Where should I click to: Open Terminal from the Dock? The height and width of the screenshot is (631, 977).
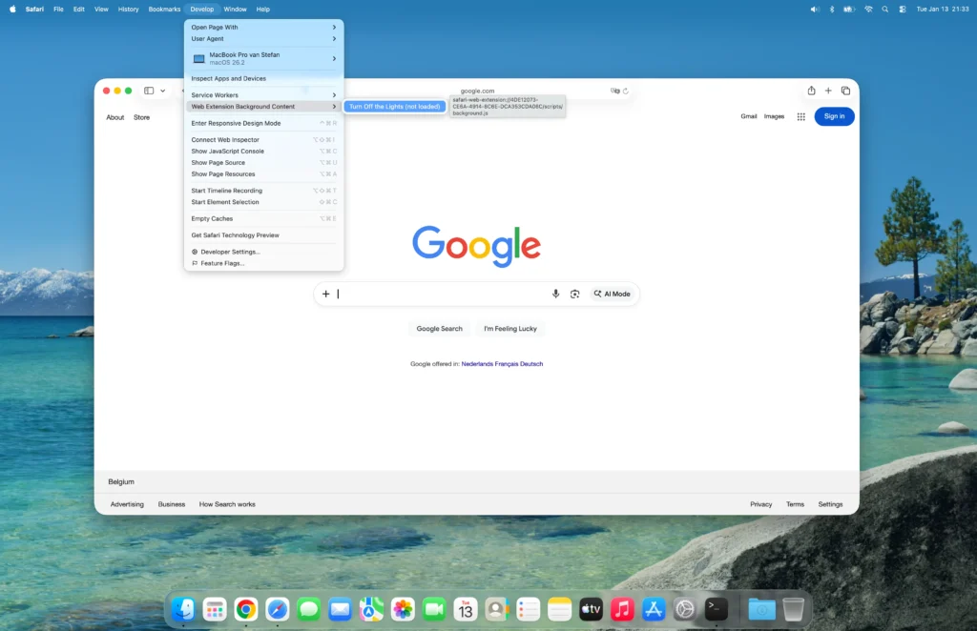(x=716, y=607)
